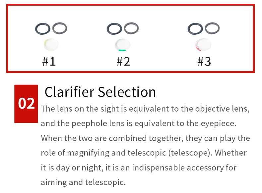Image resolution: width=262 pixels, height=193 pixels.
Task: Select the red-edged lens #3
Action: pyautogui.click(x=203, y=45)
